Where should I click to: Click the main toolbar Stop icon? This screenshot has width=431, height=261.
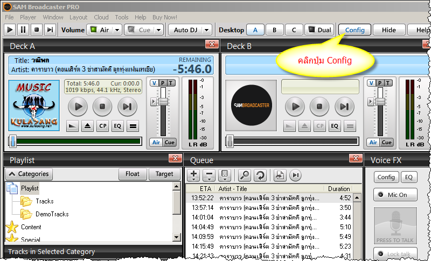click(x=37, y=30)
